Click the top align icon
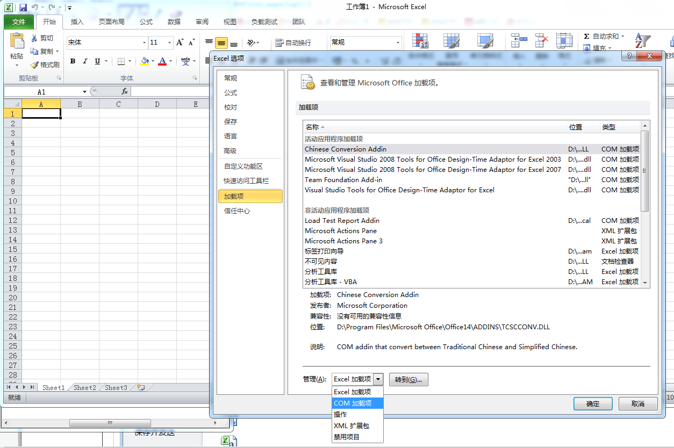 209,42
